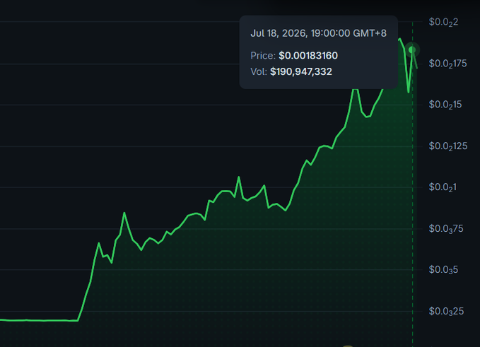Select the price value $0.00183160
This screenshot has height=347, width=480.
[308, 55]
